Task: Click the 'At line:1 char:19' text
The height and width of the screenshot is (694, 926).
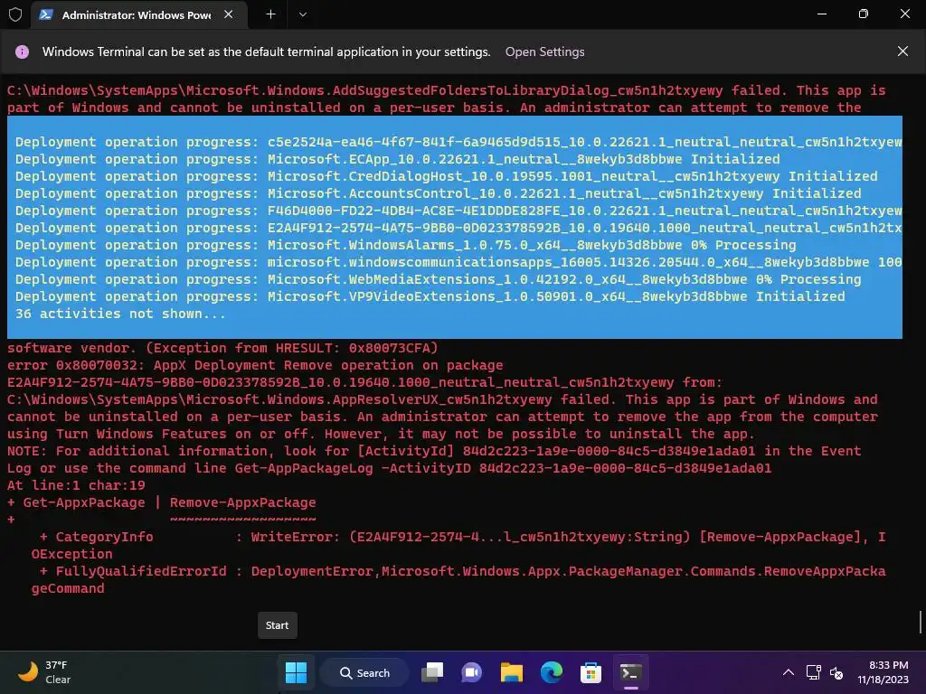Action: pos(76,485)
